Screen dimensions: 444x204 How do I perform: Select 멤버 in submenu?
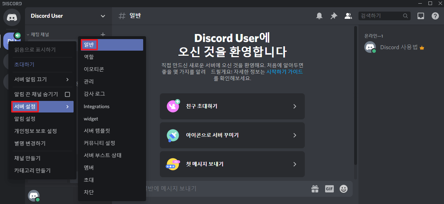112,167
